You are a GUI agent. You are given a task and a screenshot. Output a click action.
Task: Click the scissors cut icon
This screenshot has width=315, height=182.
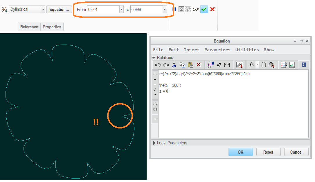[x=174, y=65]
